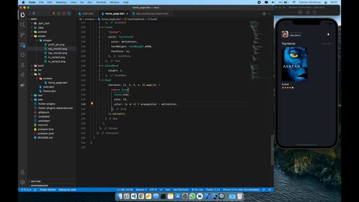The image size is (359, 202).
Task: Open the Terminal menu
Action: coord(101,2)
